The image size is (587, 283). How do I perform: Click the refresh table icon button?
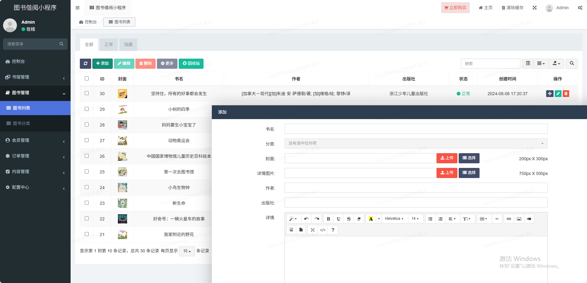(85, 64)
